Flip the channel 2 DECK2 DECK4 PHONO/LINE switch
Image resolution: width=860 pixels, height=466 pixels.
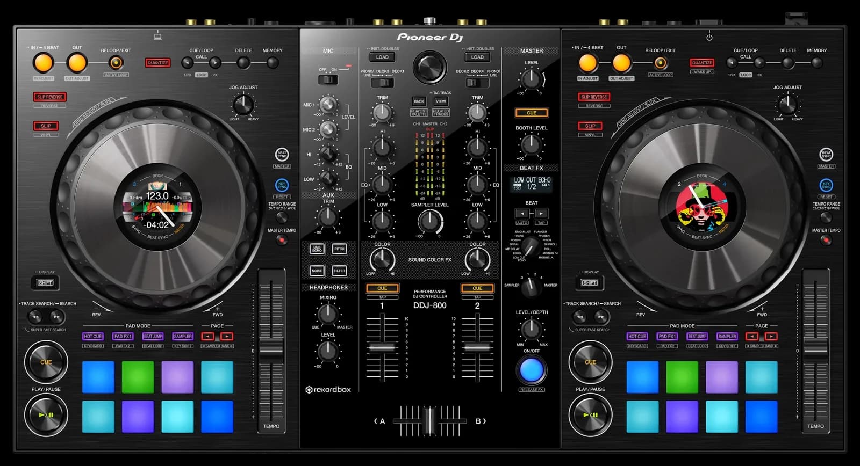point(477,83)
